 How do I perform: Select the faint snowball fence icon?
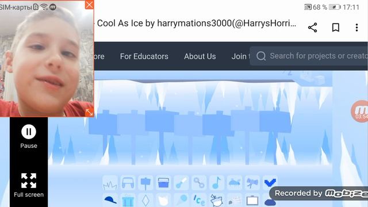tap(235, 200)
